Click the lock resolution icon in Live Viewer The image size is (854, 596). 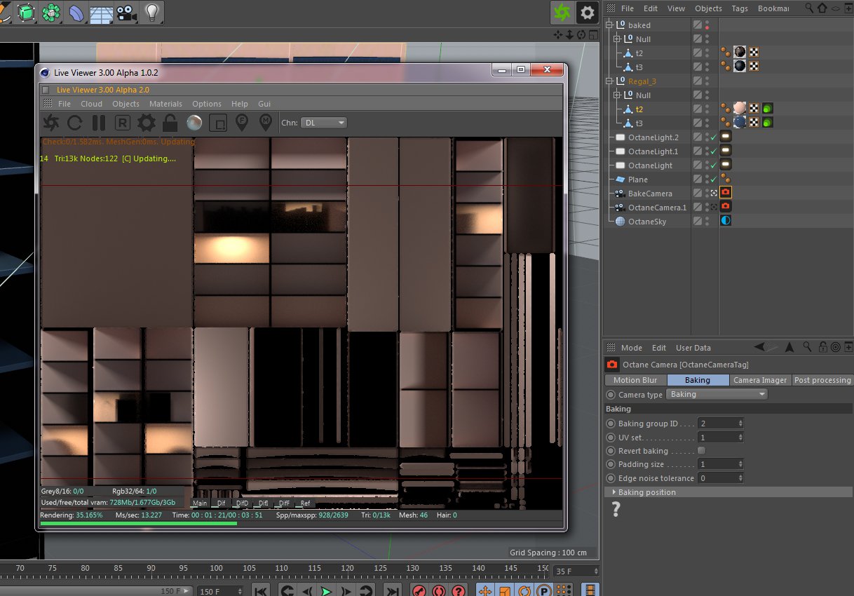(x=171, y=123)
